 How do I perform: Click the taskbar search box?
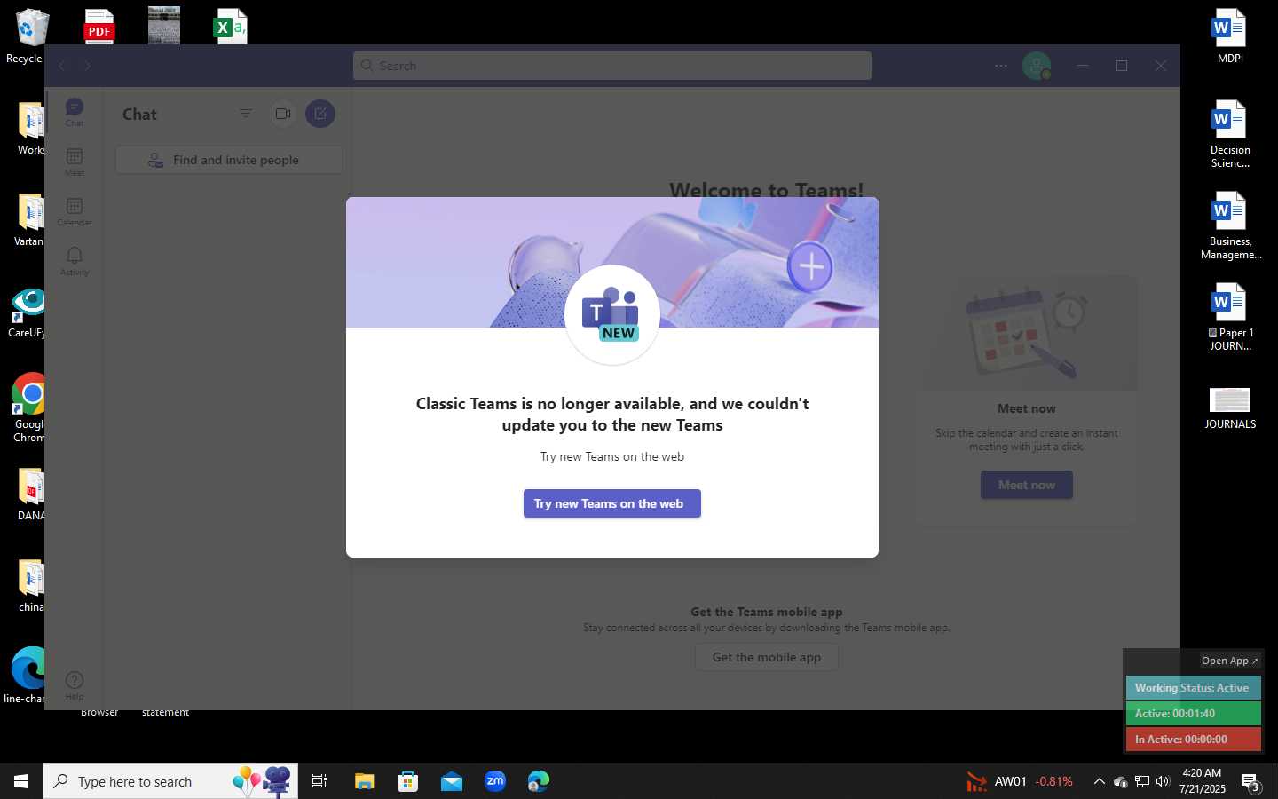point(170,781)
